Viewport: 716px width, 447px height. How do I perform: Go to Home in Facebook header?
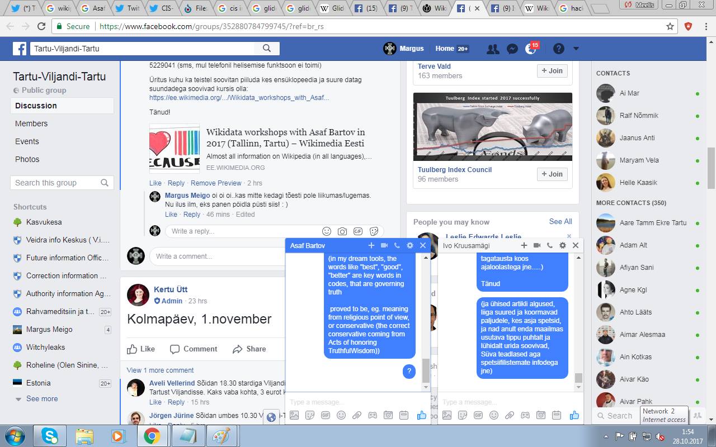[x=445, y=49]
